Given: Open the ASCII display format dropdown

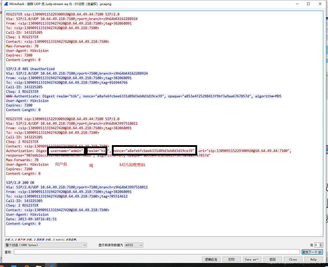Looking at the screenshot, I should click(x=134, y=245).
